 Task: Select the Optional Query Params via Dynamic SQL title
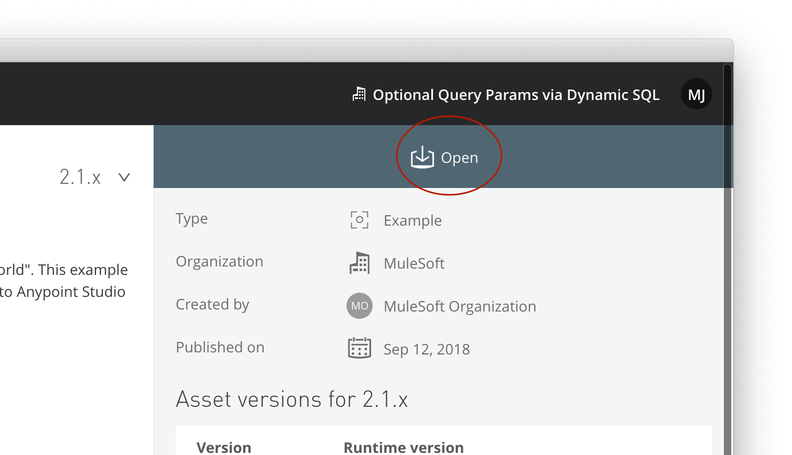pyautogui.click(x=516, y=95)
